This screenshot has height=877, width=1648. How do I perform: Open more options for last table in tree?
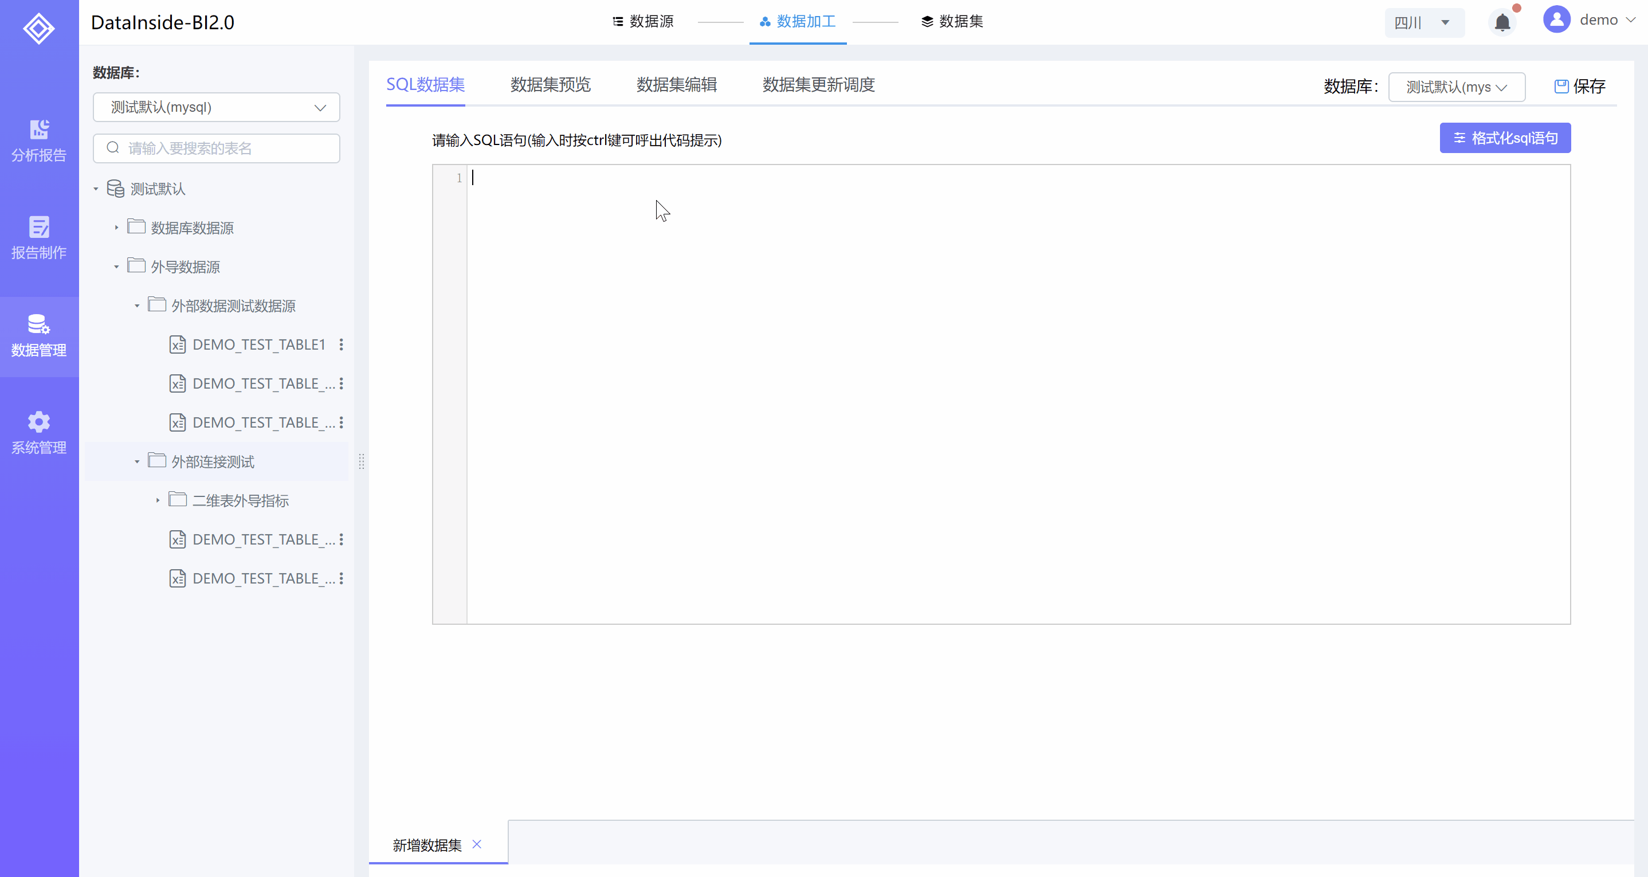coord(341,579)
